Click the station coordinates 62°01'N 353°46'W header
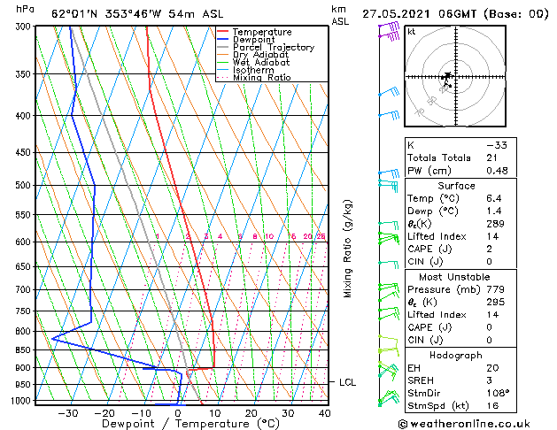This screenshot has width=557, height=430. point(106,14)
